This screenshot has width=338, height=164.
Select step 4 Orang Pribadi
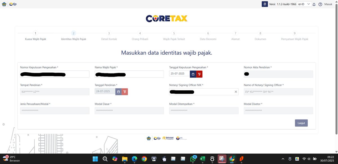pyautogui.click(x=140, y=36)
